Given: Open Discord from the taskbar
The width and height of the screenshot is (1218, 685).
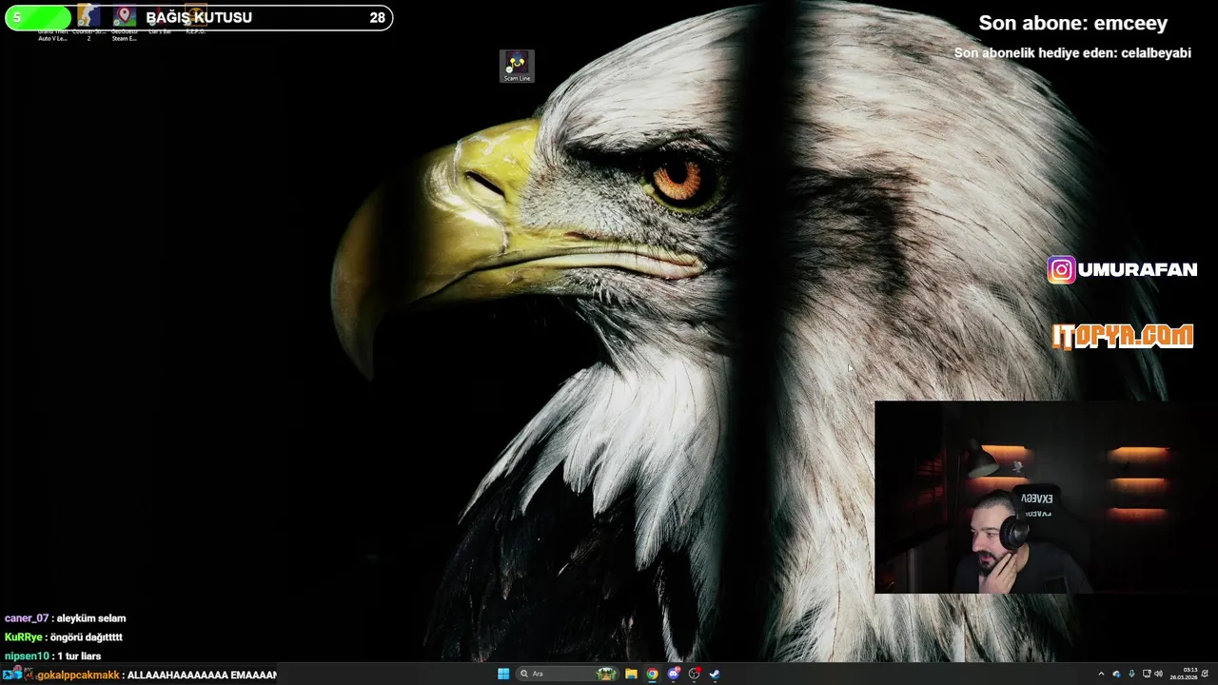Looking at the screenshot, I should pyautogui.click(x=674, y=674).
